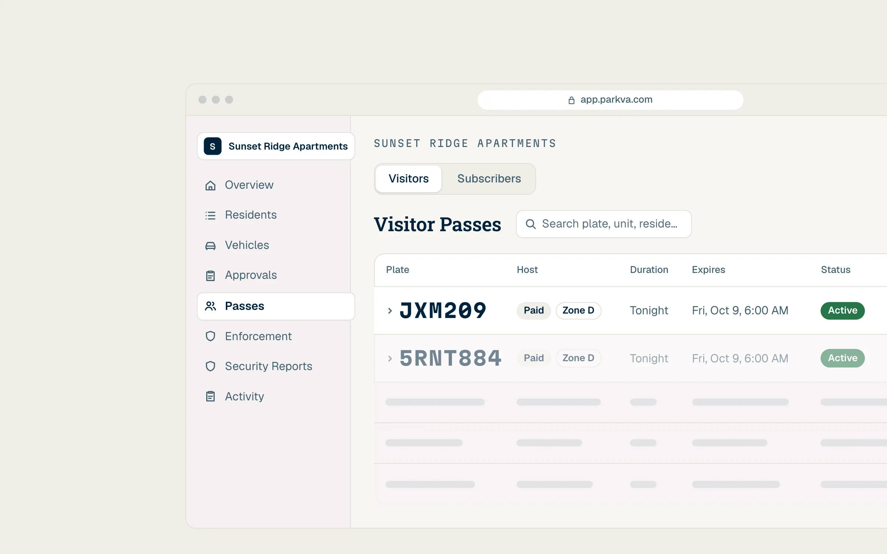Viewport: 887px width, 554px height.
Task: Click the Vehicles car icon
Action: 210,246
